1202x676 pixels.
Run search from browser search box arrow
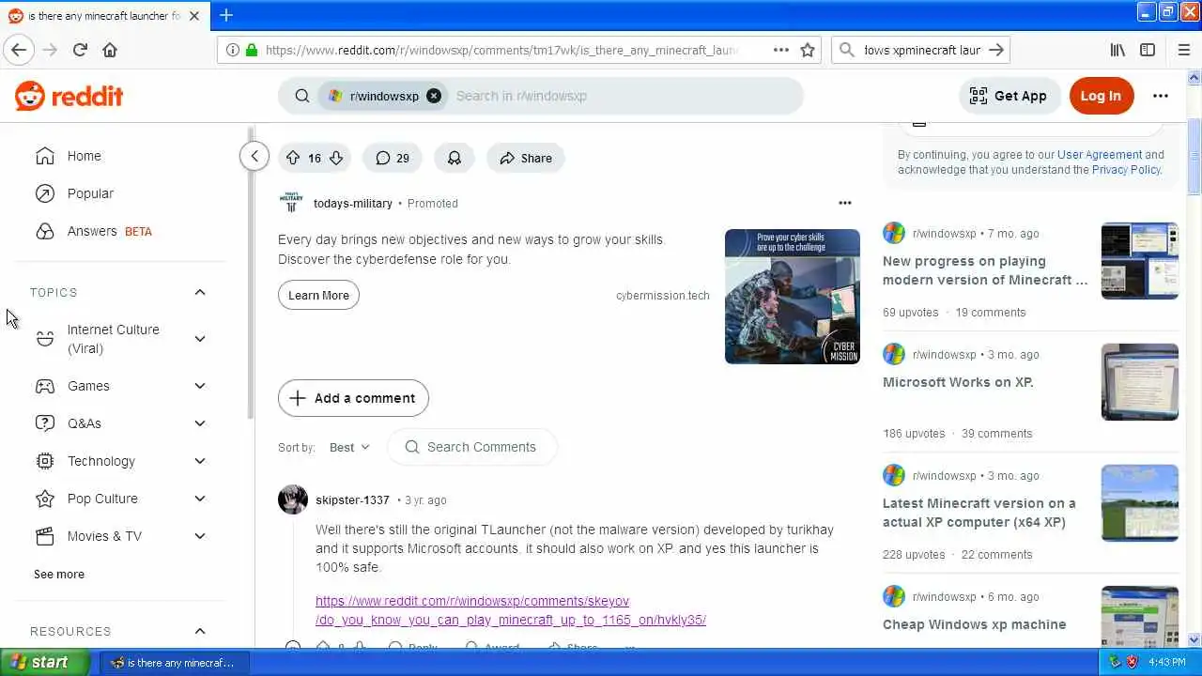click(996, 50)
